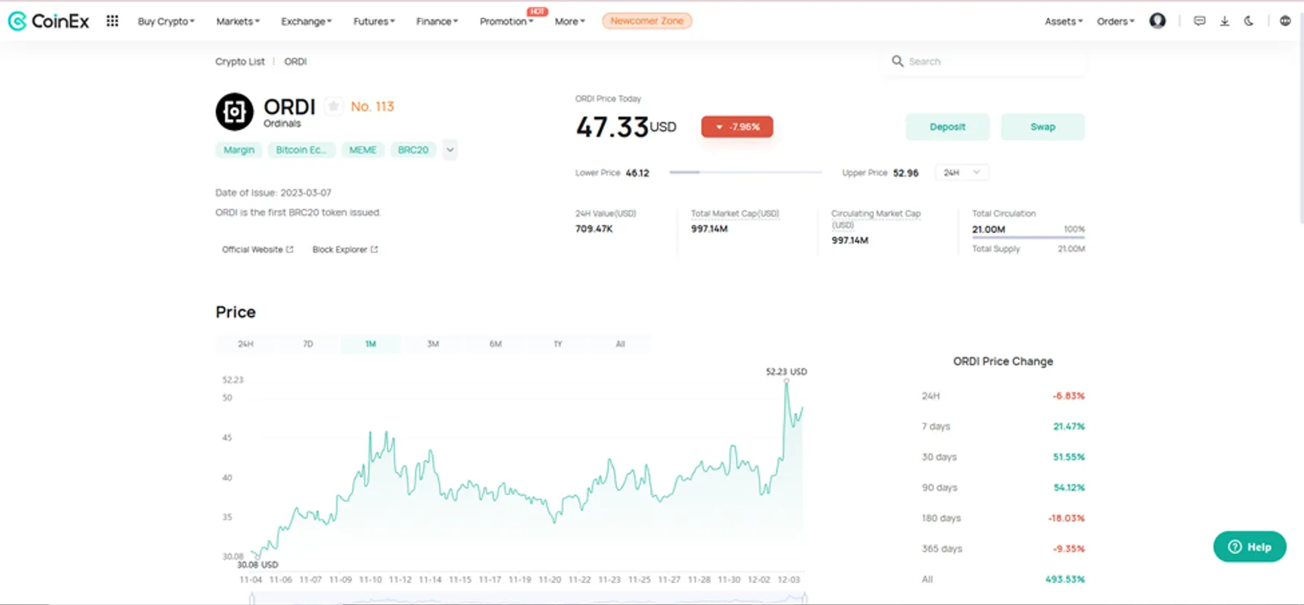Open the Official Website link

click(258, 250)
